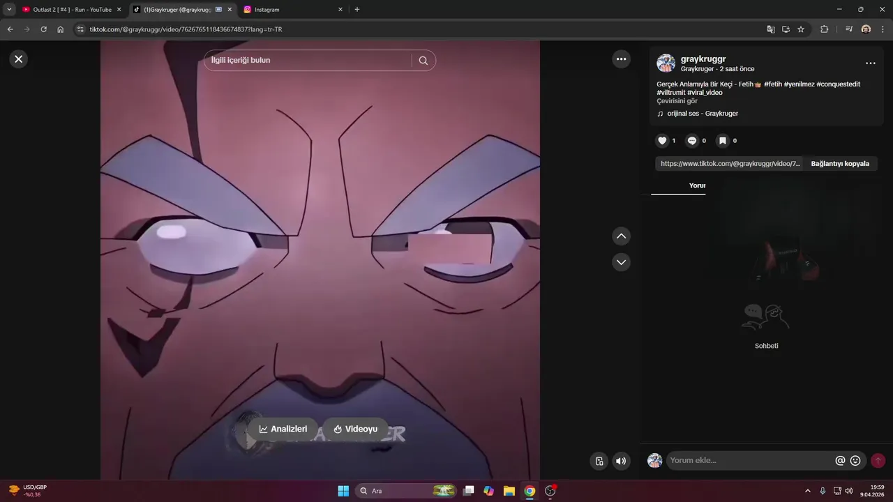Click the 'Analizleri' analytics button
This screenshot has width=893, height=502.
(x=283, y=429)
